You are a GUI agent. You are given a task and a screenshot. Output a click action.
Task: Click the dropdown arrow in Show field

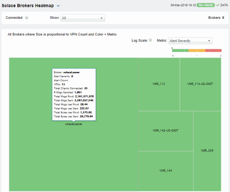click(101, 18)
